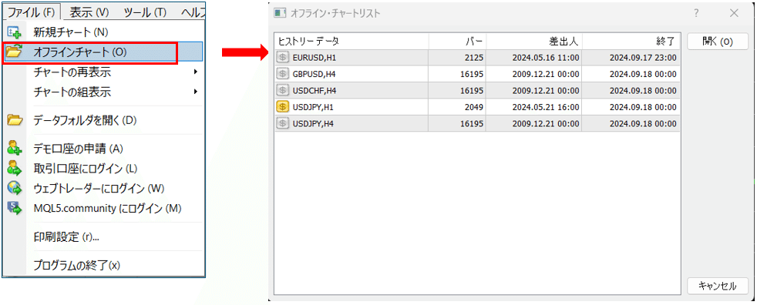Click start date 2024.05.16 11:00

click(546, 58)
